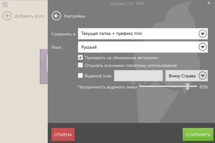215x143 pixels.
Task: Tick the Водяной знак checkbox
Action: (80, 76)
